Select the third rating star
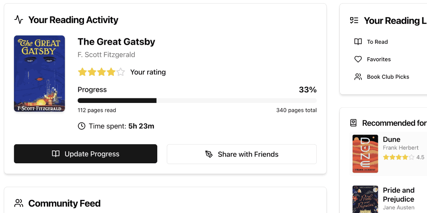Viewport: 427px width, 213px height. 101,72
